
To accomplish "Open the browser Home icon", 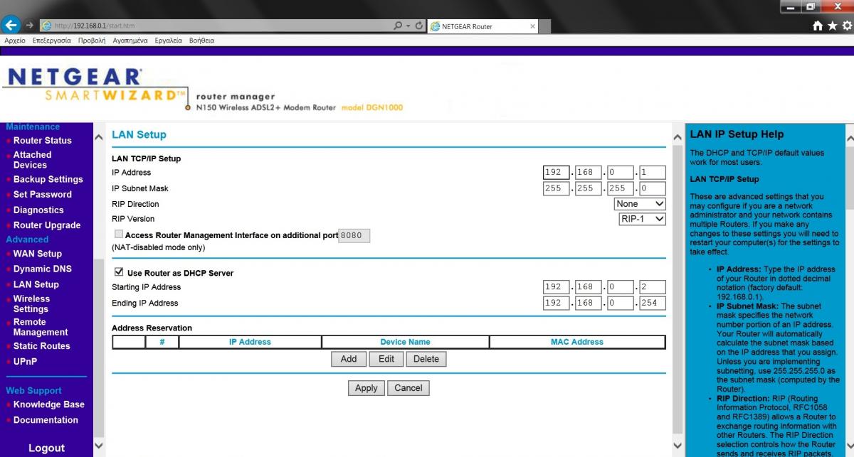I will point(818,26).
